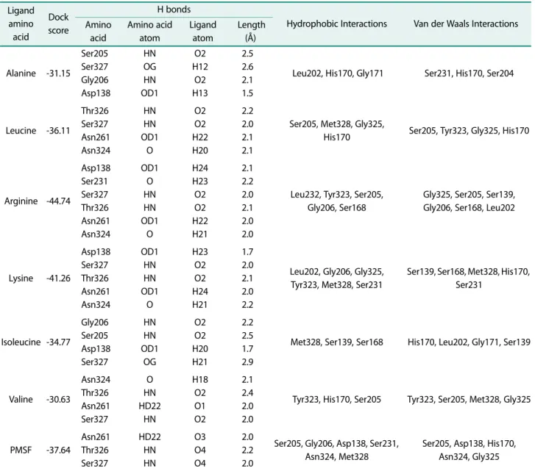Click the 'Ligand atom' column header
535x471 pixels.
[x=202, y=32]
